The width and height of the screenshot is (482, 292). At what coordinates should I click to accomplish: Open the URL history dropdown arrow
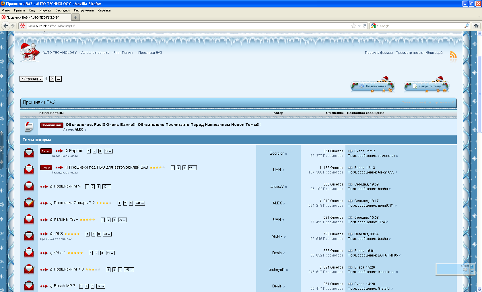(x=359, y=26)
